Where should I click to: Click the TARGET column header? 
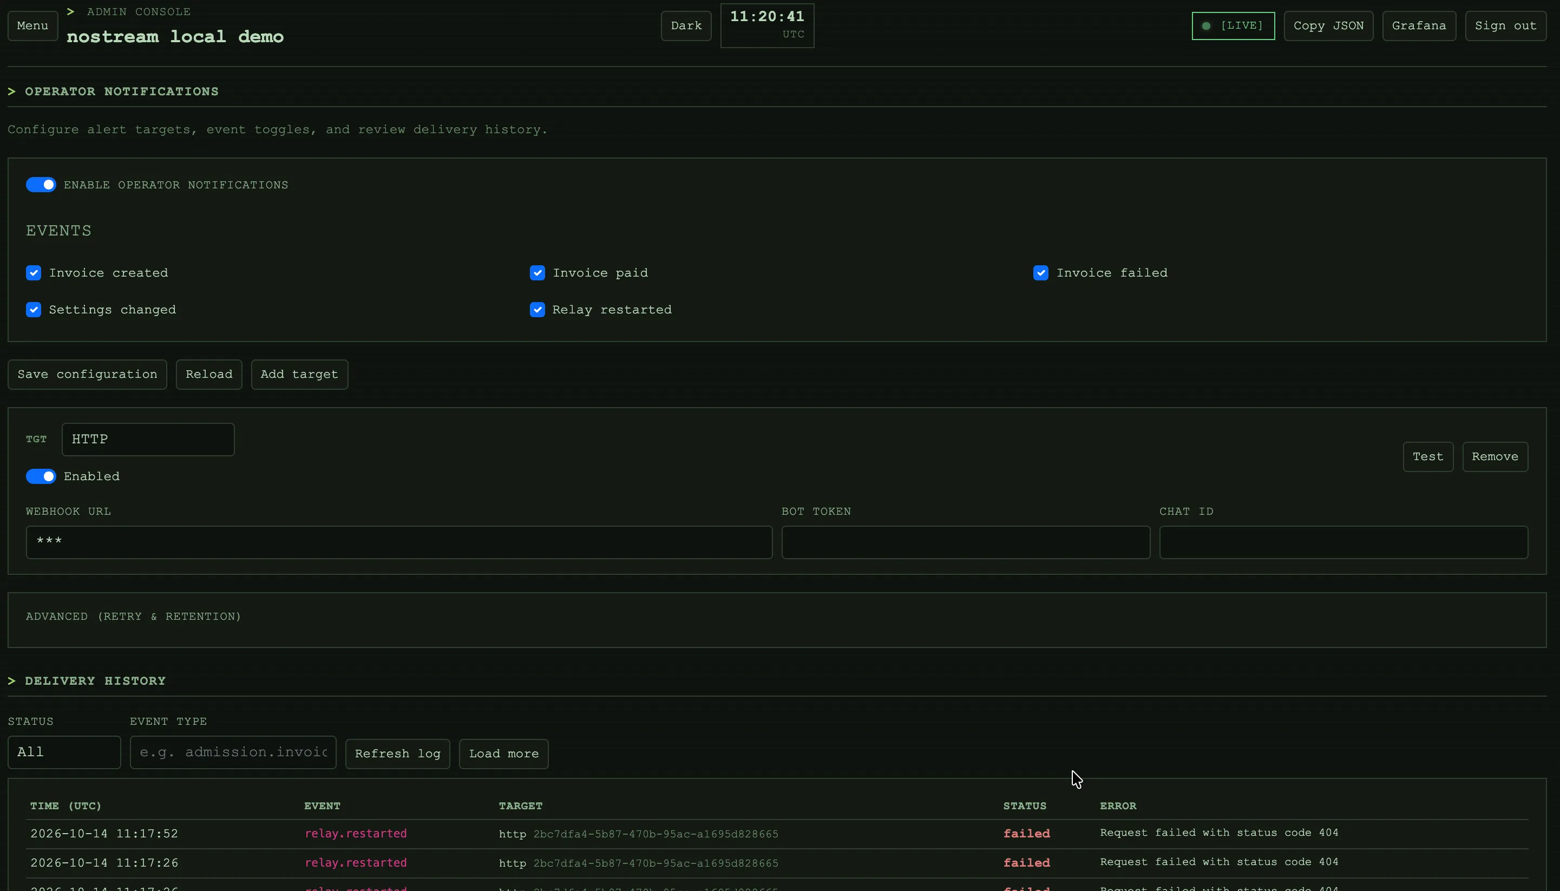[x=521, y=806]
